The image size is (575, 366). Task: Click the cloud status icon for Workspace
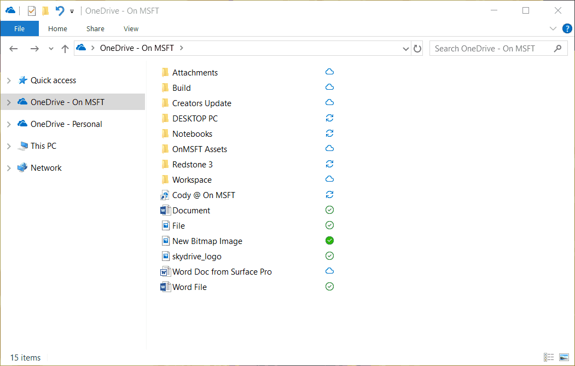(x=330, y=179)
